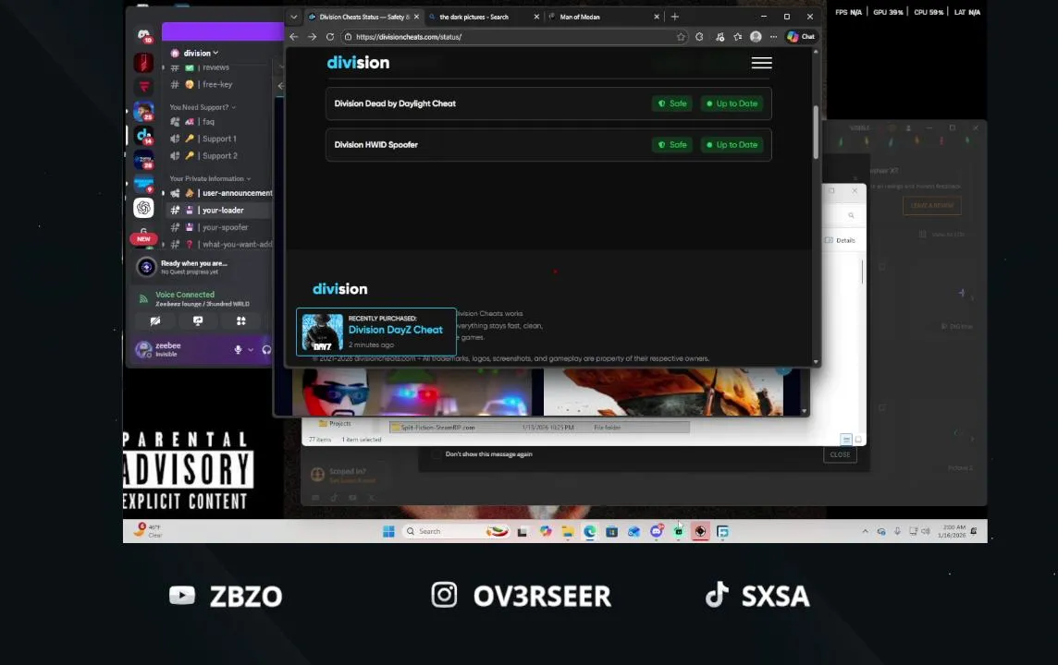Click Safe badge for Dead by Daylight Cheat
1058x665 pixels.
[x=672, y=103]
